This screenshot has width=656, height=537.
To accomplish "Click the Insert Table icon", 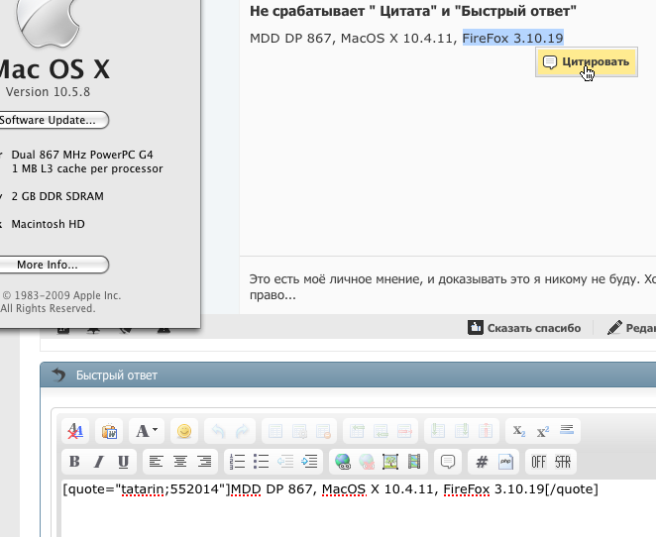I will 275,431.
